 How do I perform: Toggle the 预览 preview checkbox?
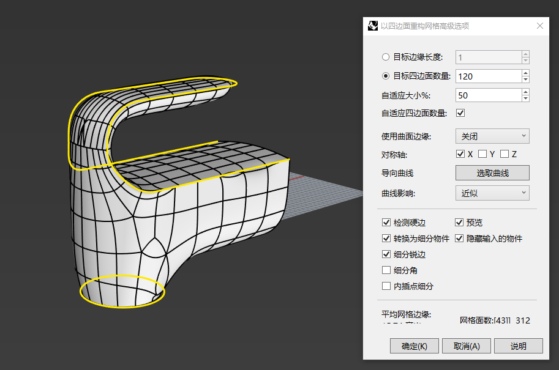tap(460, 223)
